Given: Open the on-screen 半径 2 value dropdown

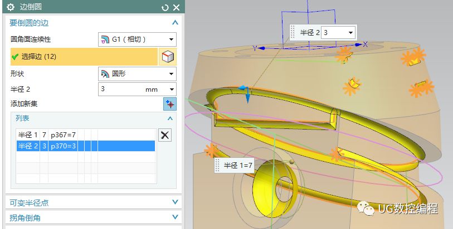Looking at the screenshot, I should 350,33.
